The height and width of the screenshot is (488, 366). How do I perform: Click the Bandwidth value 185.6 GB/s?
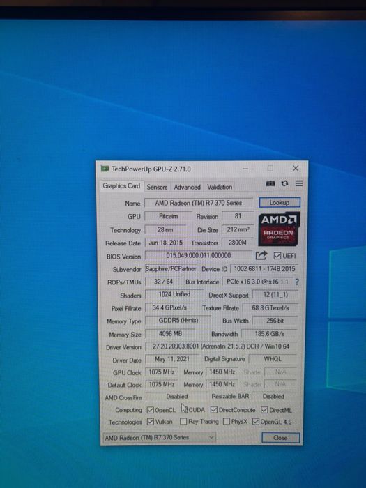(x=269, y=334)
